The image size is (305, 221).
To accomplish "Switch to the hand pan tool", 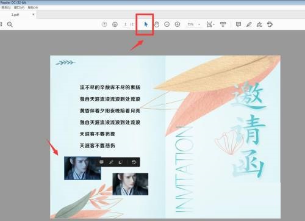I will tap(156, 24).
